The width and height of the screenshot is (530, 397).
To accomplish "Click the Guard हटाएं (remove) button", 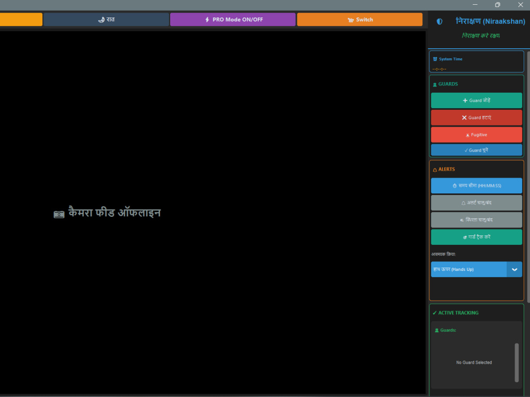I will 476,118.
